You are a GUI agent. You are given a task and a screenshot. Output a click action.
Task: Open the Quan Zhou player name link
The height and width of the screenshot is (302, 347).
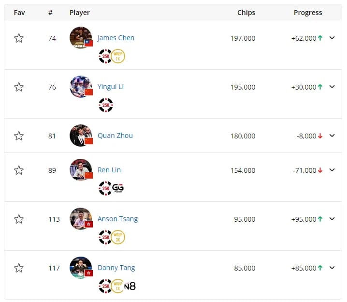tap(115, 136)
